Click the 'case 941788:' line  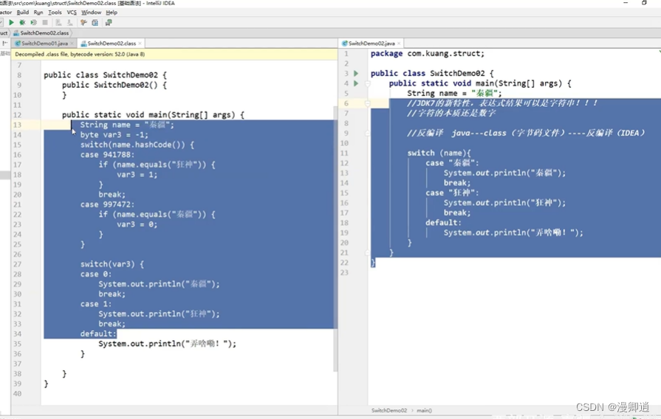(108, 155)
